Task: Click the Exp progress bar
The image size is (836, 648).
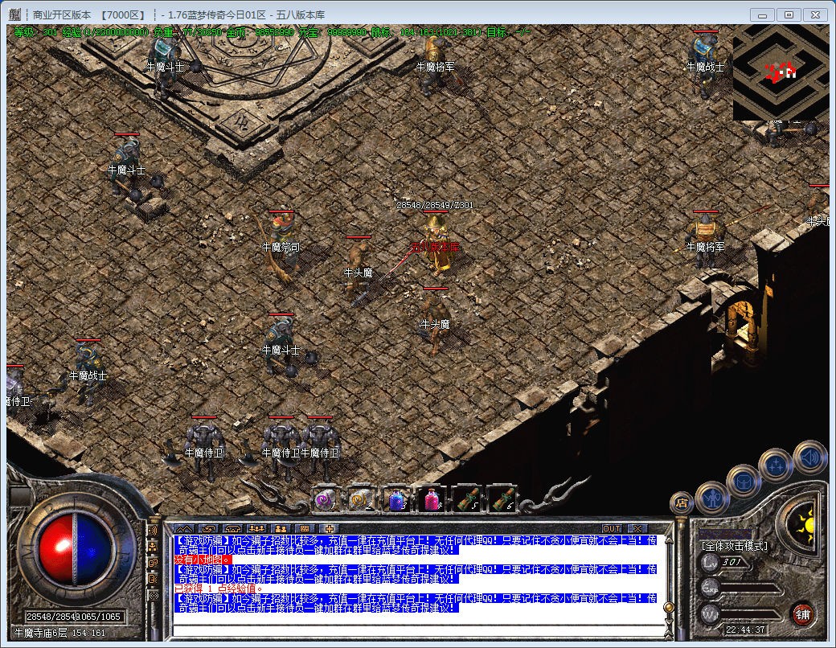Action: (x=752, y=589)
